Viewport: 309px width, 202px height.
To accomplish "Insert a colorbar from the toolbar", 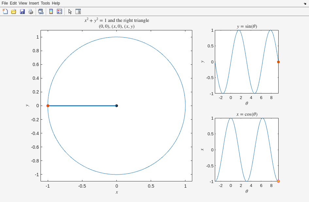I will point(51,11).
